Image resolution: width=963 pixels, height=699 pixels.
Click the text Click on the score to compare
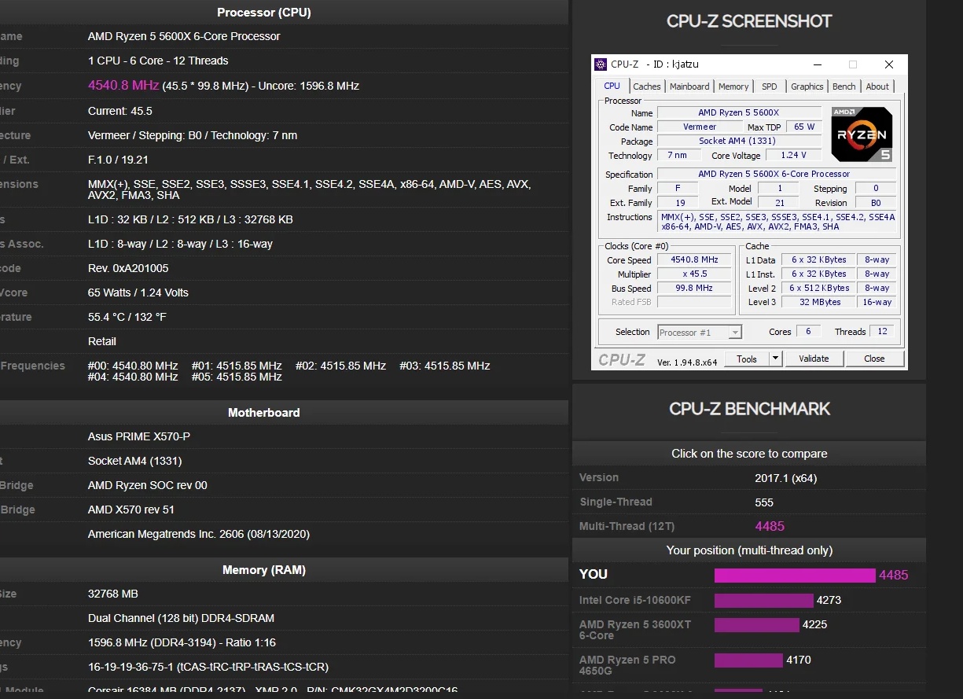pyautogui.click(x=749, y=454)
